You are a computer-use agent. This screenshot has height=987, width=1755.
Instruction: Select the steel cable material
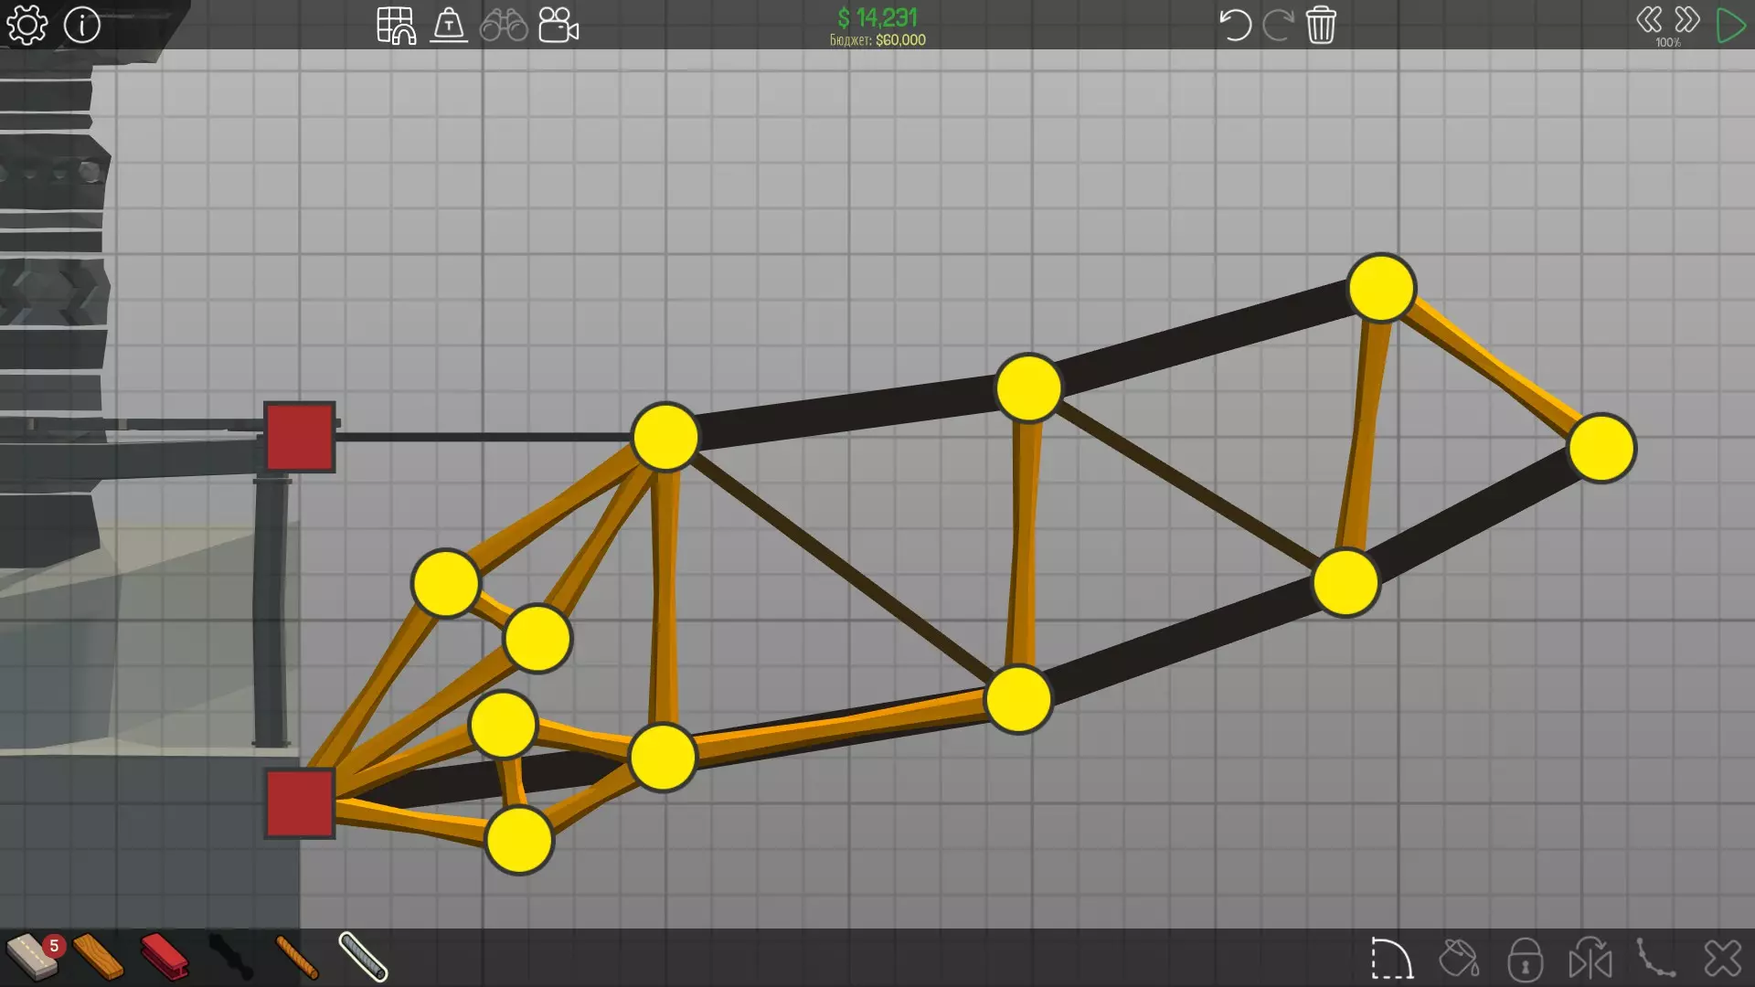coord(363,957)
